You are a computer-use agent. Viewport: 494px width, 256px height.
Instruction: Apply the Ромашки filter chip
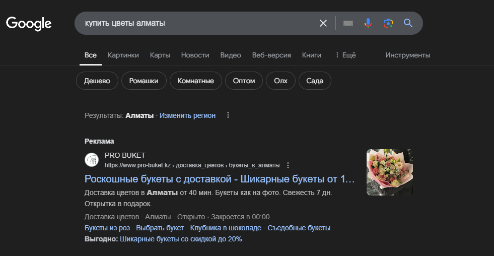144,81
